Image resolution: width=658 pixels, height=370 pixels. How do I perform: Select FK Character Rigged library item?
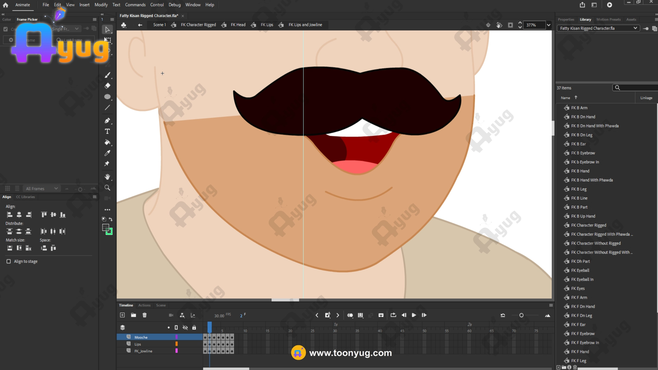(x=588, y=225)
